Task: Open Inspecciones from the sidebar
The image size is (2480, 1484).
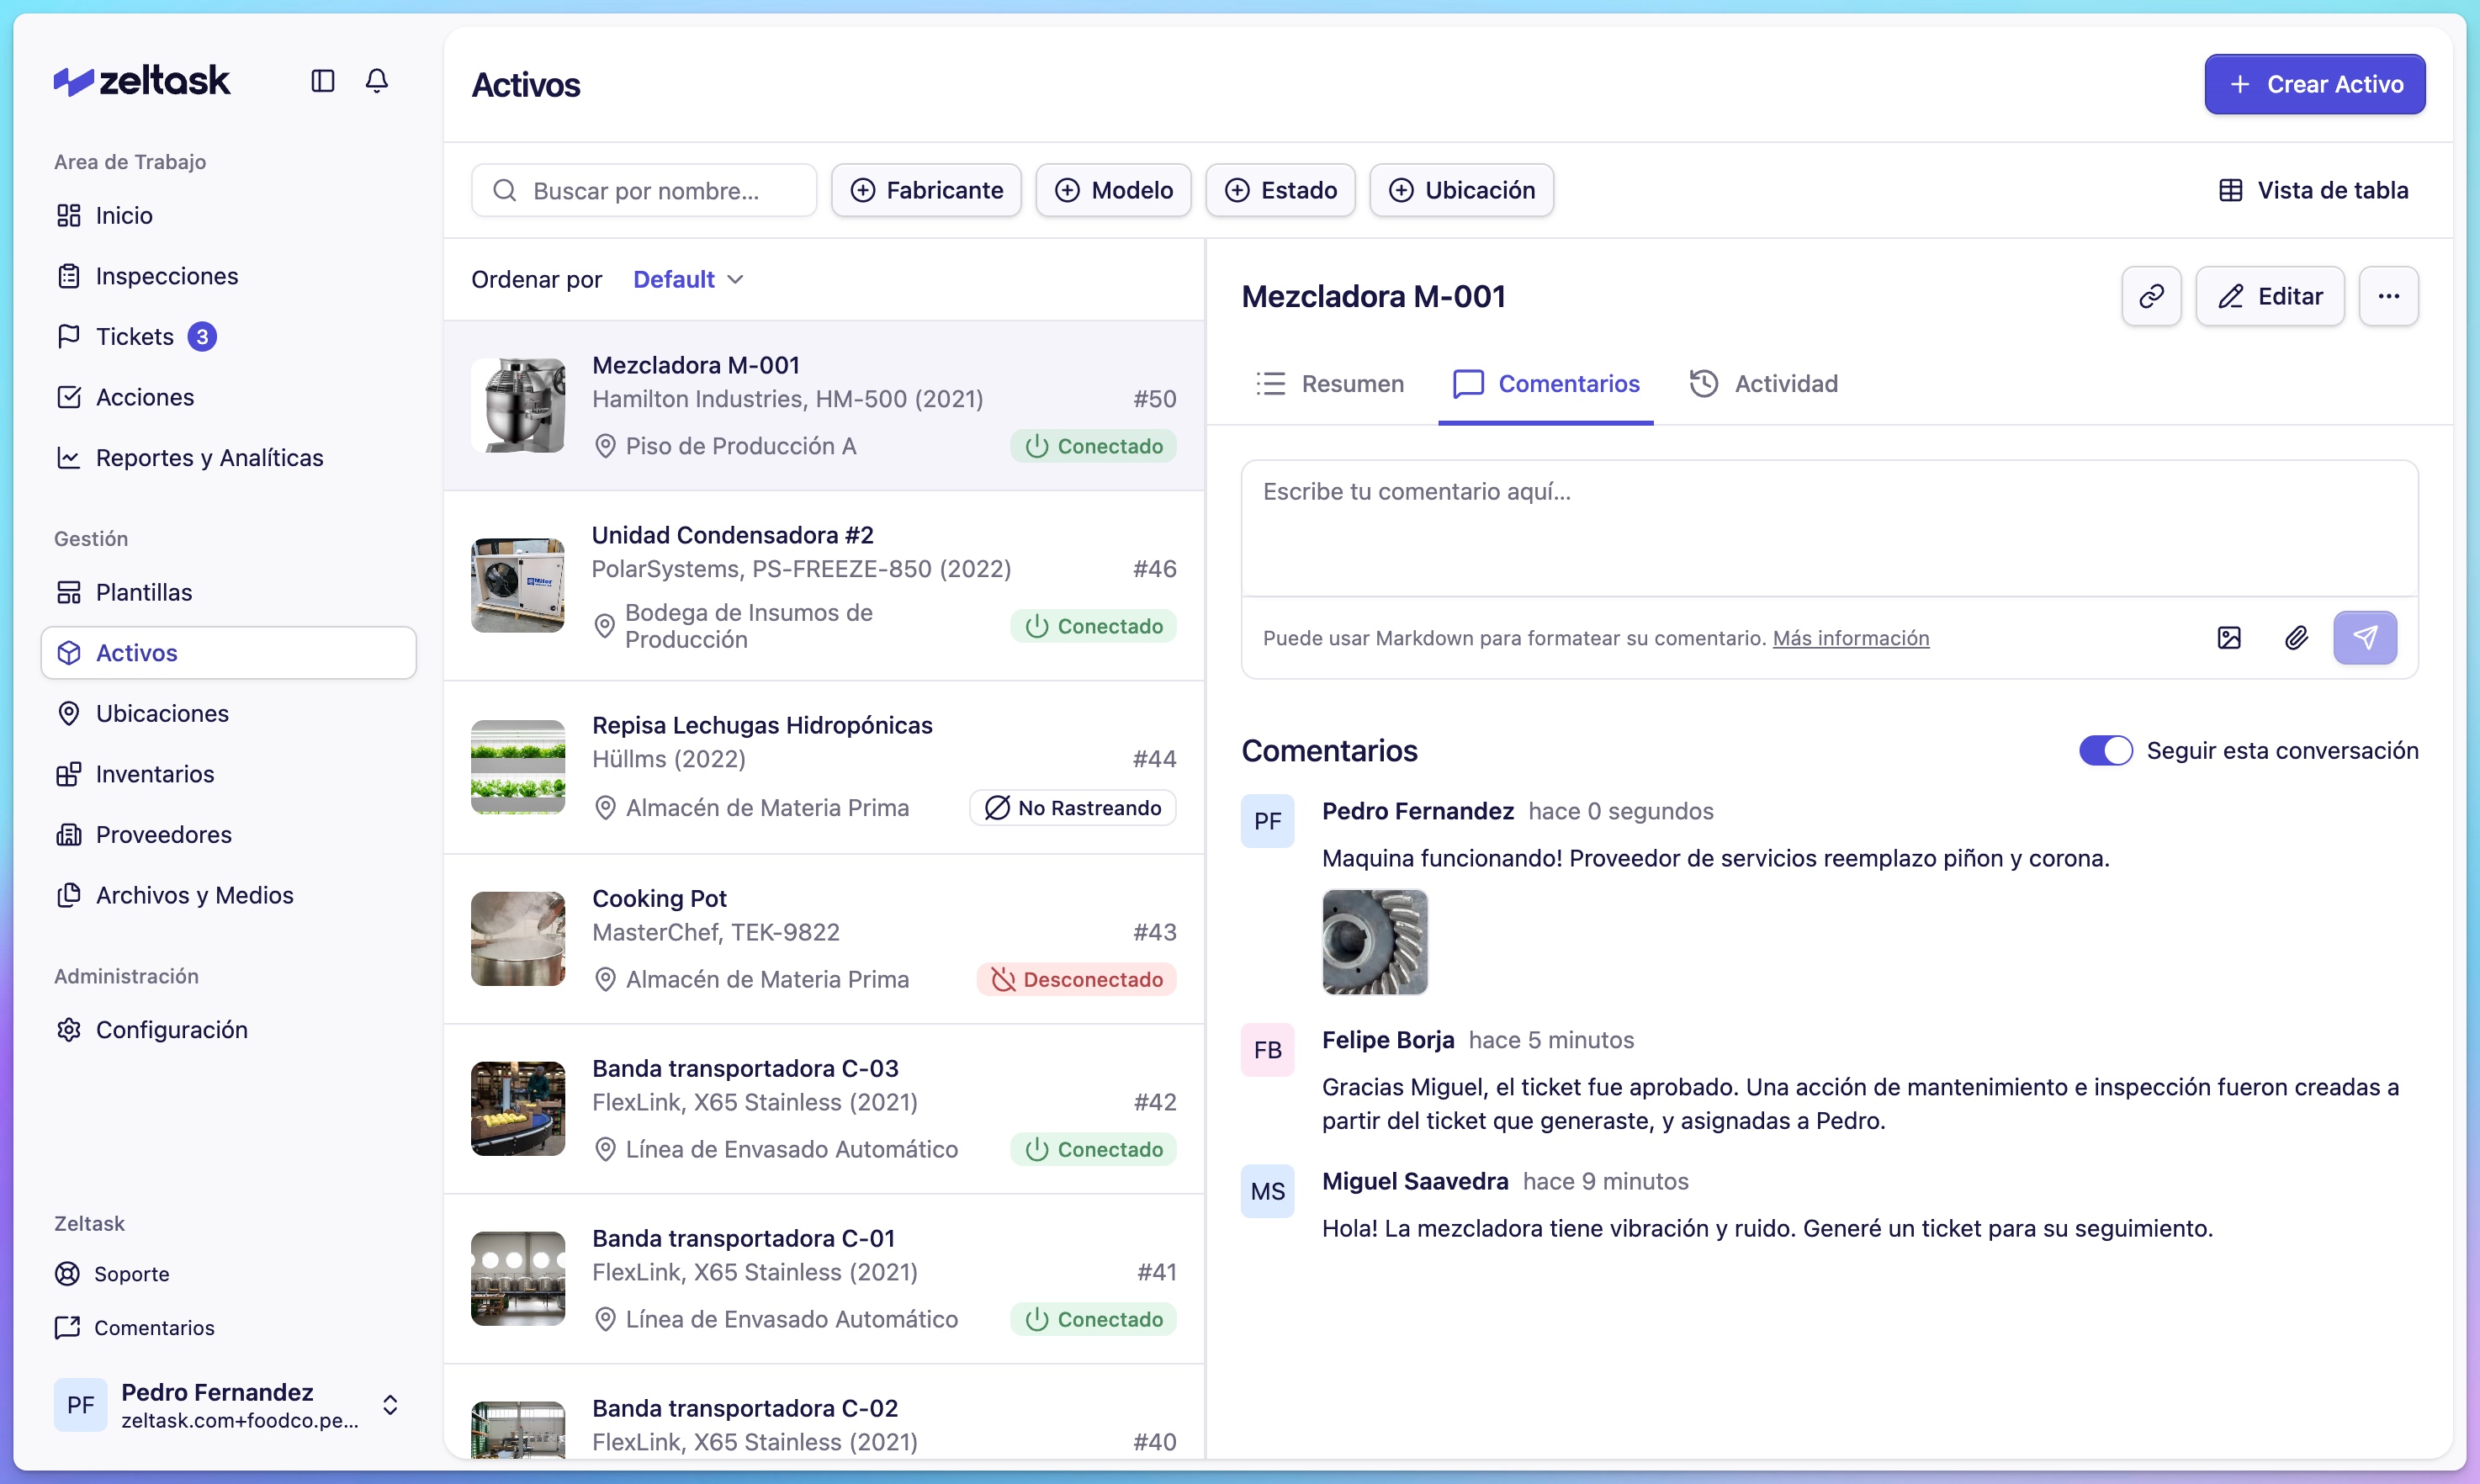Action: point(166,276)
